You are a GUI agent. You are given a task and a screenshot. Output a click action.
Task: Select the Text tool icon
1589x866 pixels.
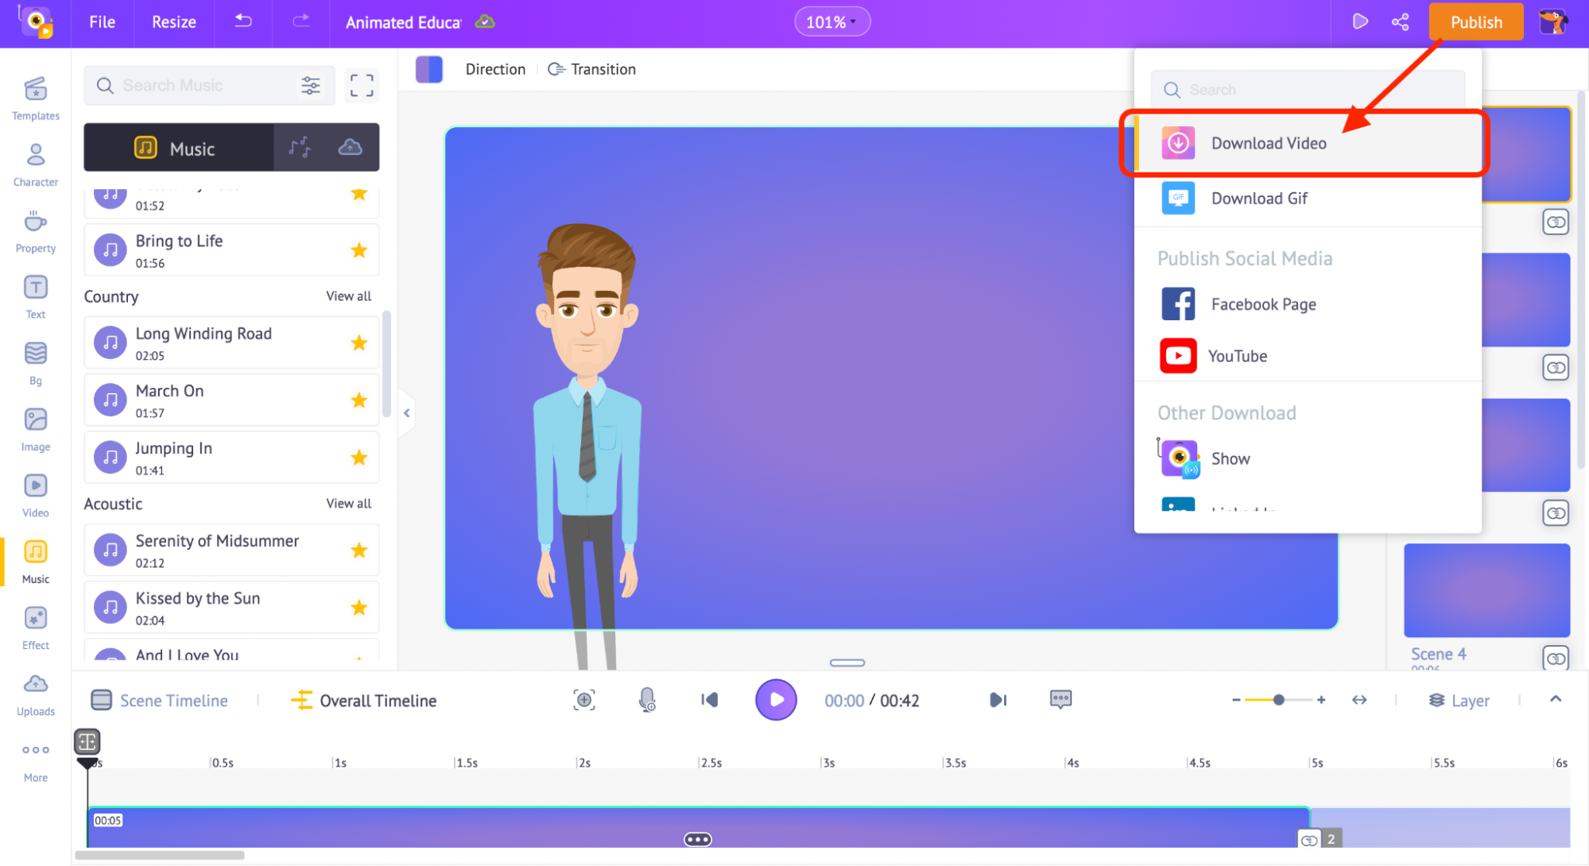[35, 287]
